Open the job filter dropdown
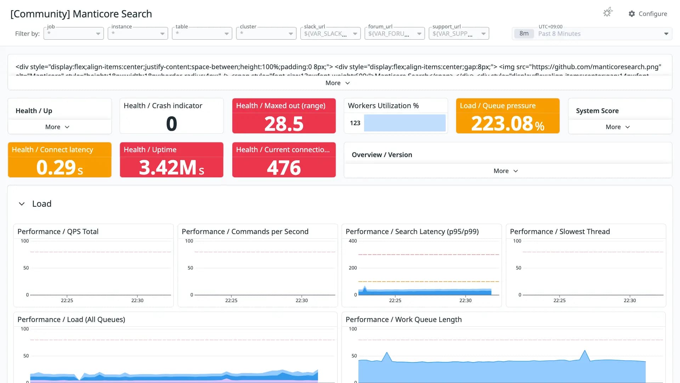 tap(74, 33)
